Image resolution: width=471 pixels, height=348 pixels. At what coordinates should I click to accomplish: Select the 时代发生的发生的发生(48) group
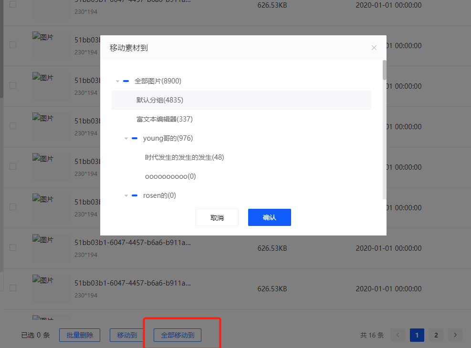[185, 157]
